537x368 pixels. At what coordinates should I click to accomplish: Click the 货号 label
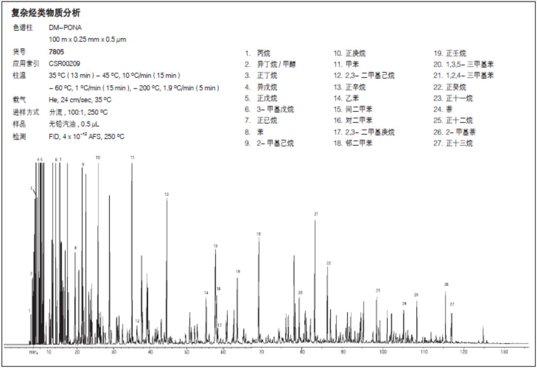[x=19, y=52]
